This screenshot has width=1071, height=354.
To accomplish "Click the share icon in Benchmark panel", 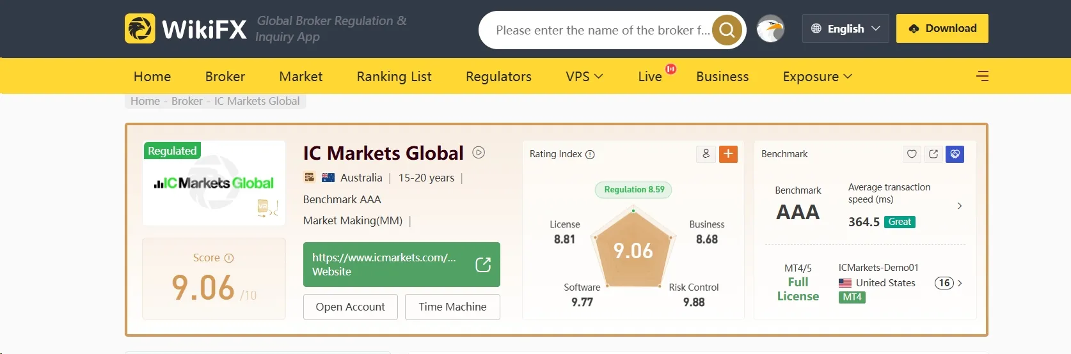I will pos(933,154).
